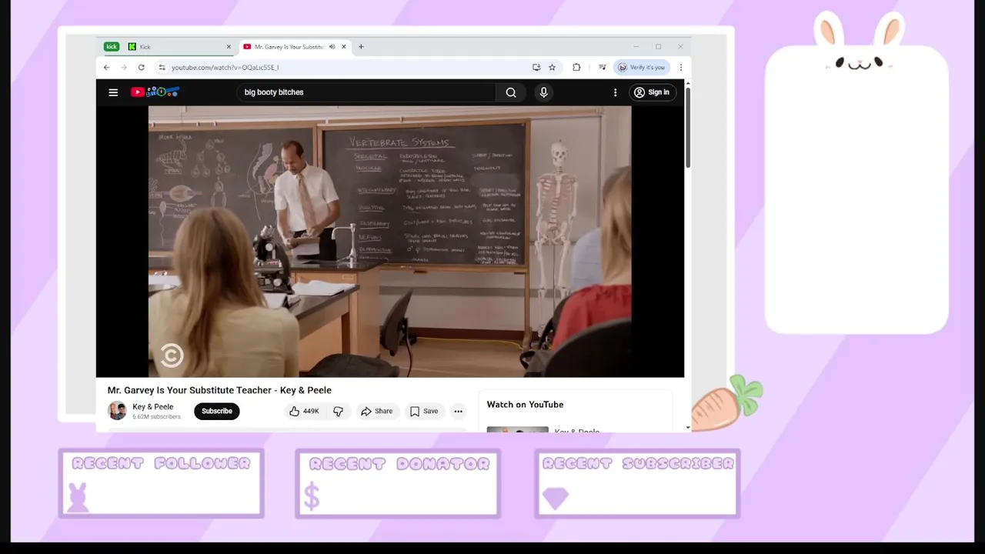Viewport: 985px width, 554px height.
Task: Click the Verify it's you profile chip
Action: coord(642,68)
